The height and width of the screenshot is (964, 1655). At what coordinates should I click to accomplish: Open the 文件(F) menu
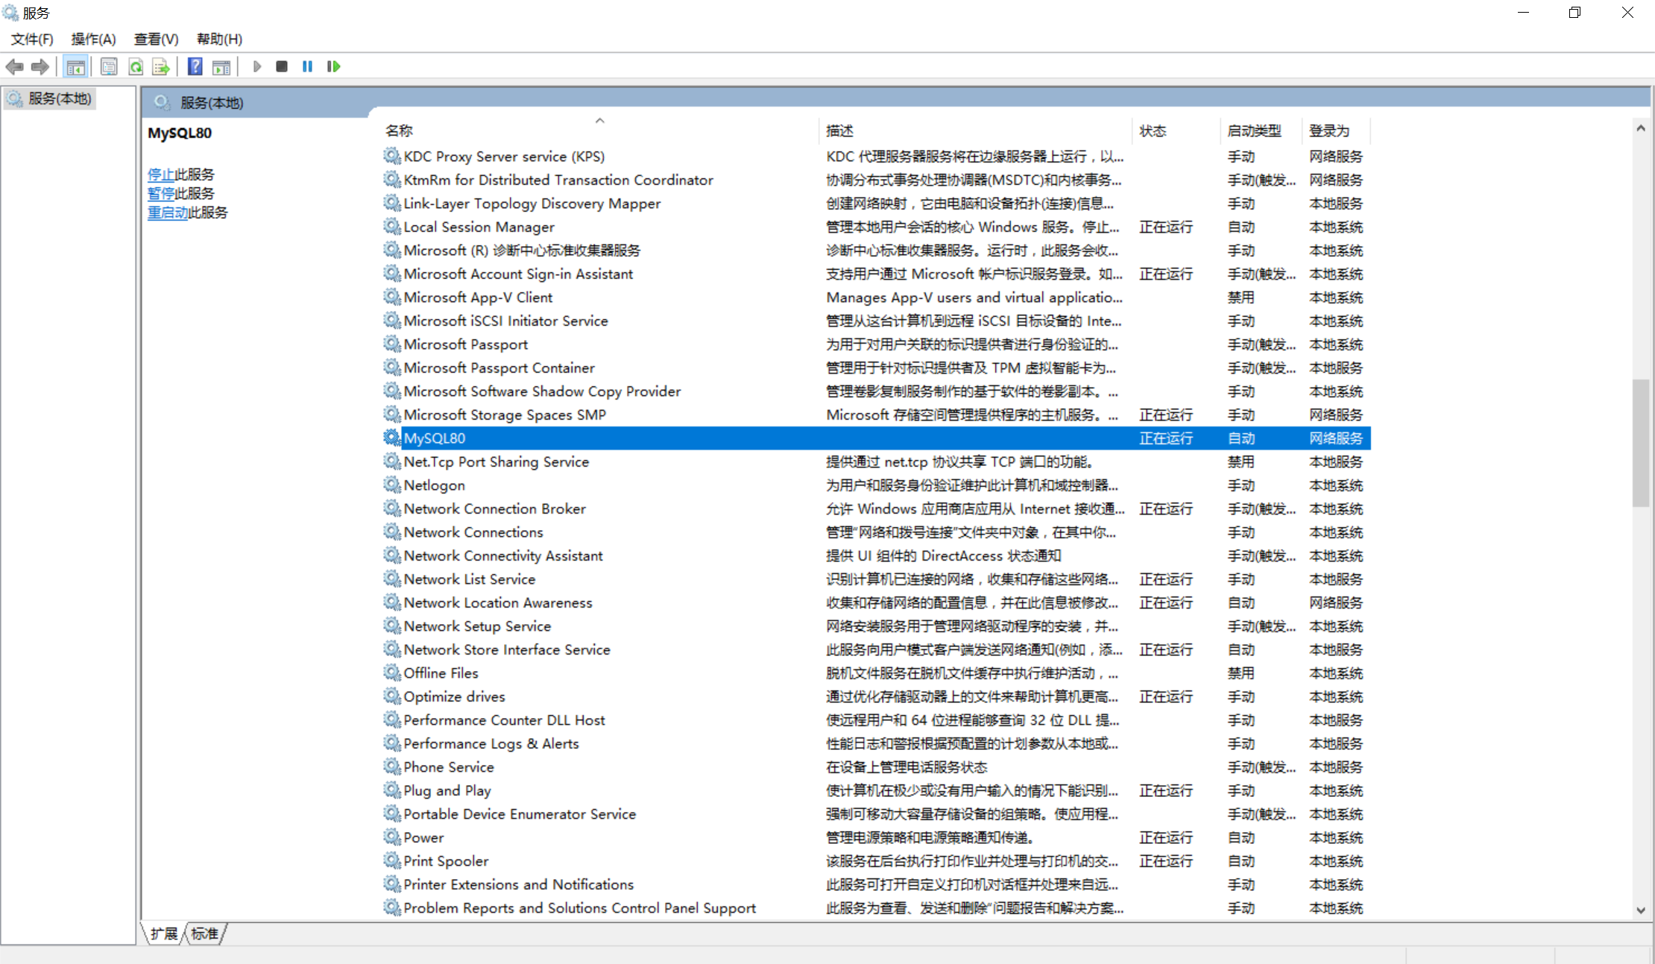(32, 39)
